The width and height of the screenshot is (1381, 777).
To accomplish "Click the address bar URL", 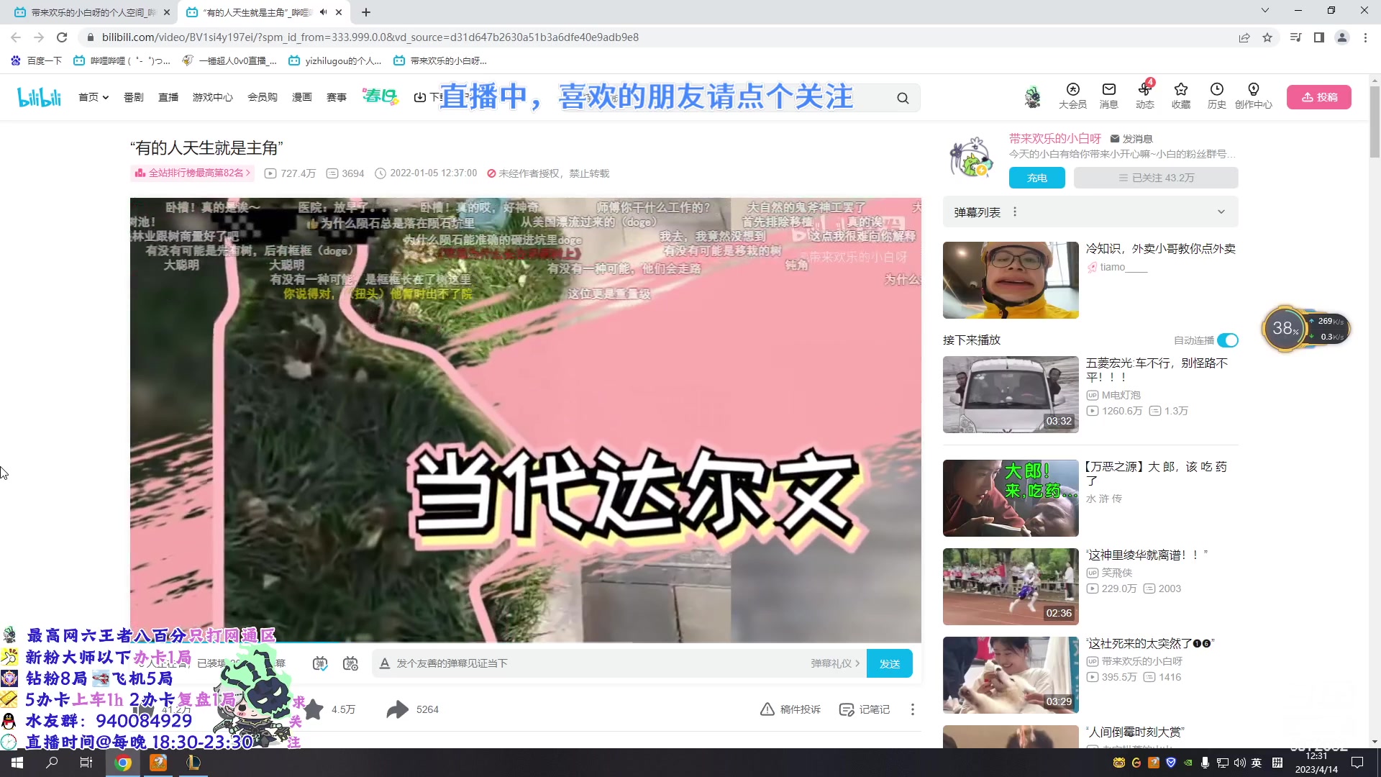I will click(370, 37).
